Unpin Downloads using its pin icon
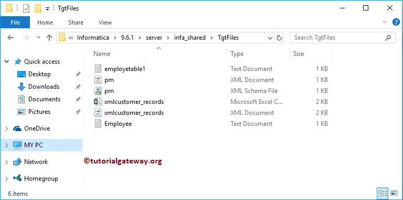Viewport: 403px width, 200px height. click(x=78, y=87)
